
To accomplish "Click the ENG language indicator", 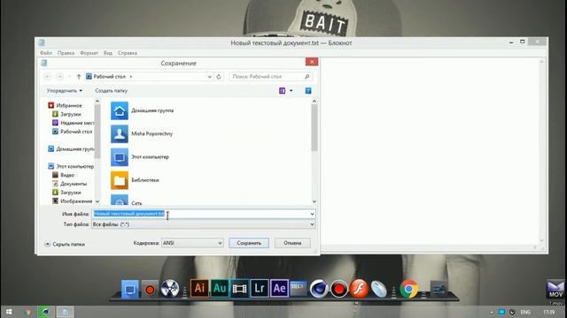I will 525,312.
